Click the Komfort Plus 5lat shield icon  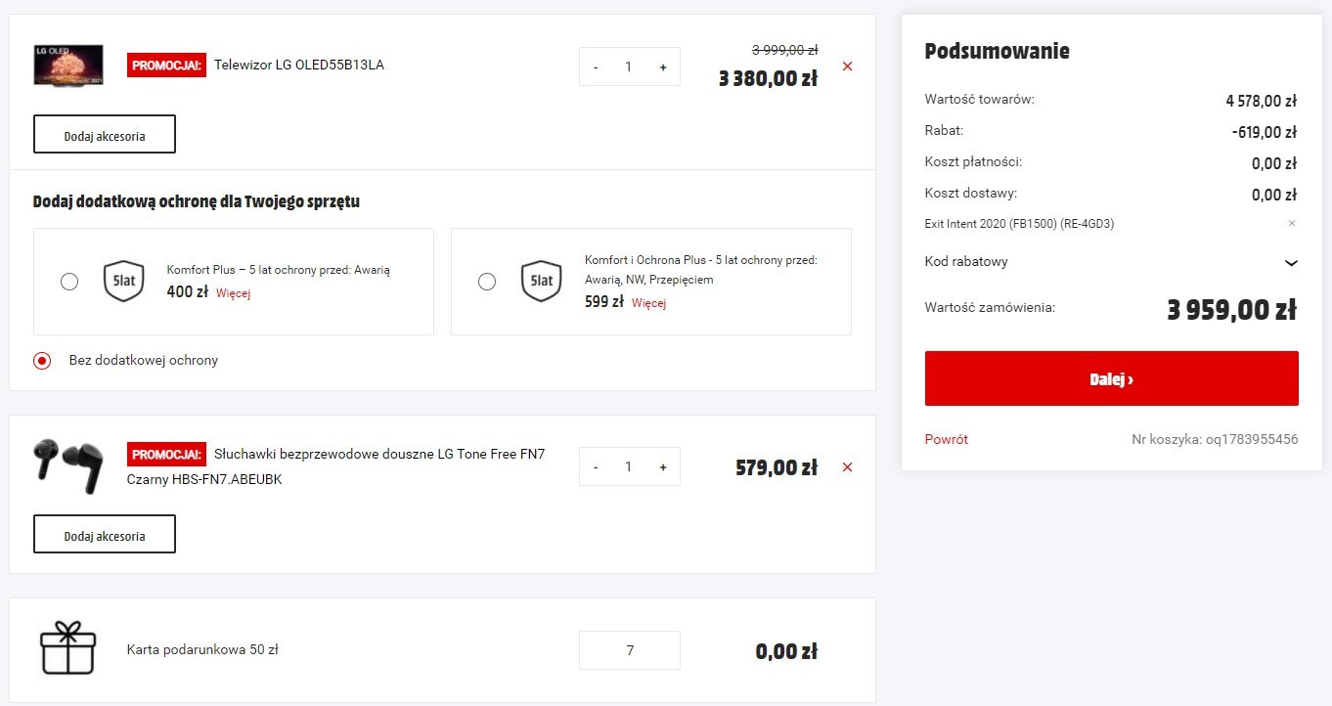pos(123,282)
